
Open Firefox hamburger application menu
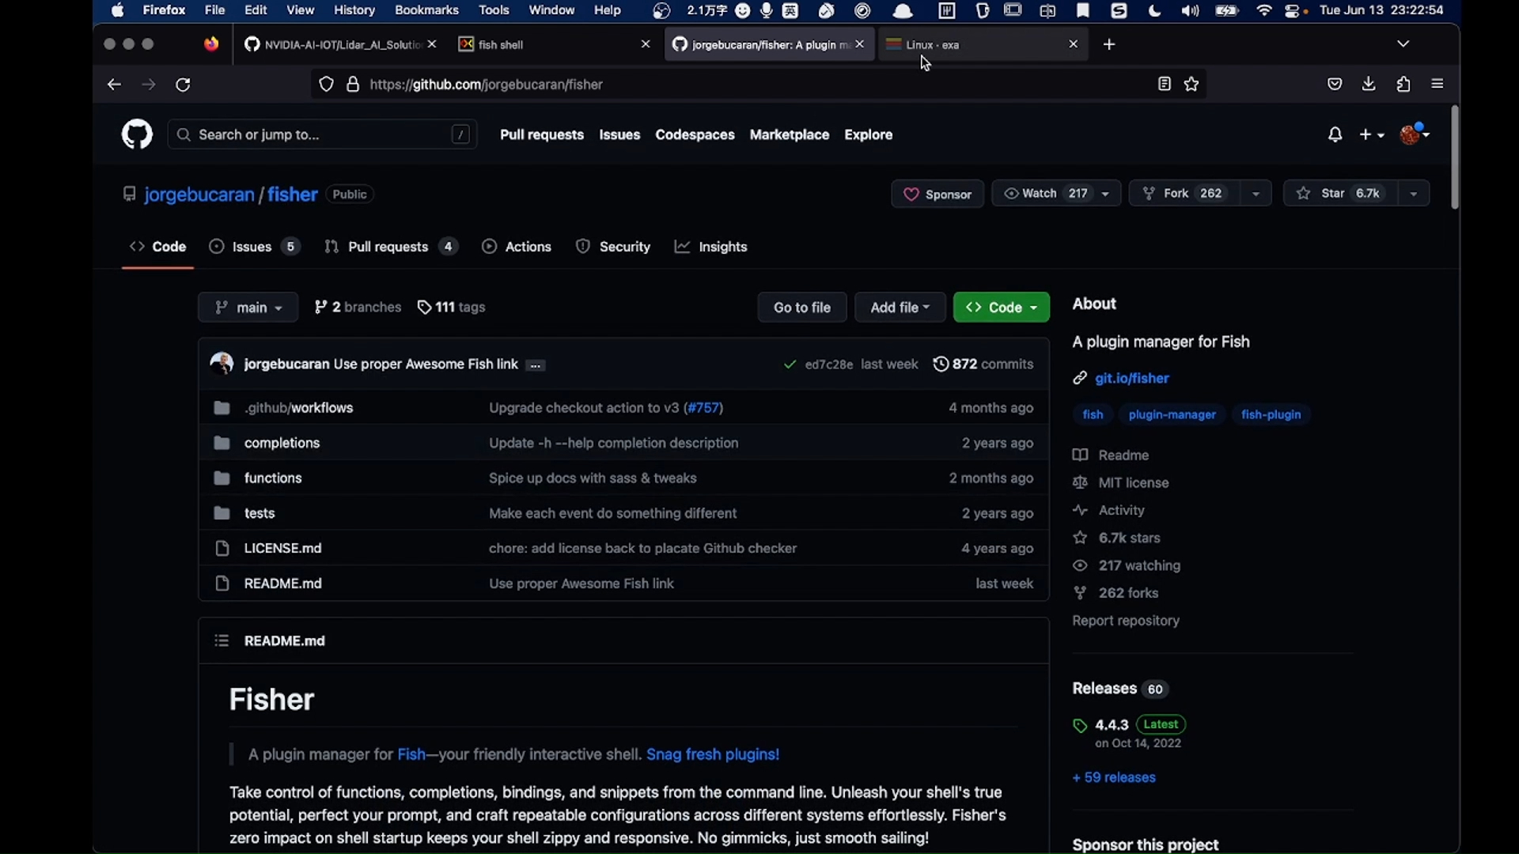pyautogui.click(x=1438, y=84)
